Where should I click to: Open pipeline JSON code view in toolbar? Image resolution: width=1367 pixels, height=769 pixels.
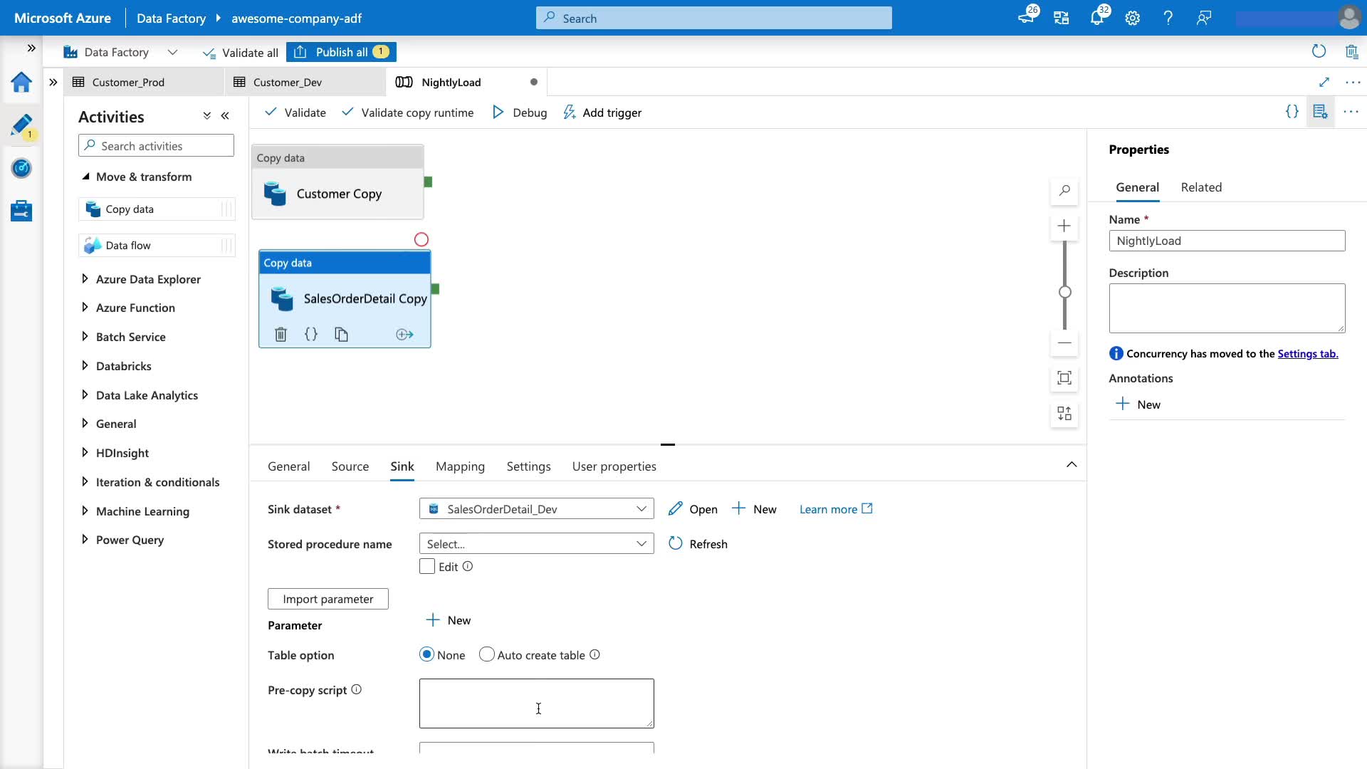coord(1292,112)
